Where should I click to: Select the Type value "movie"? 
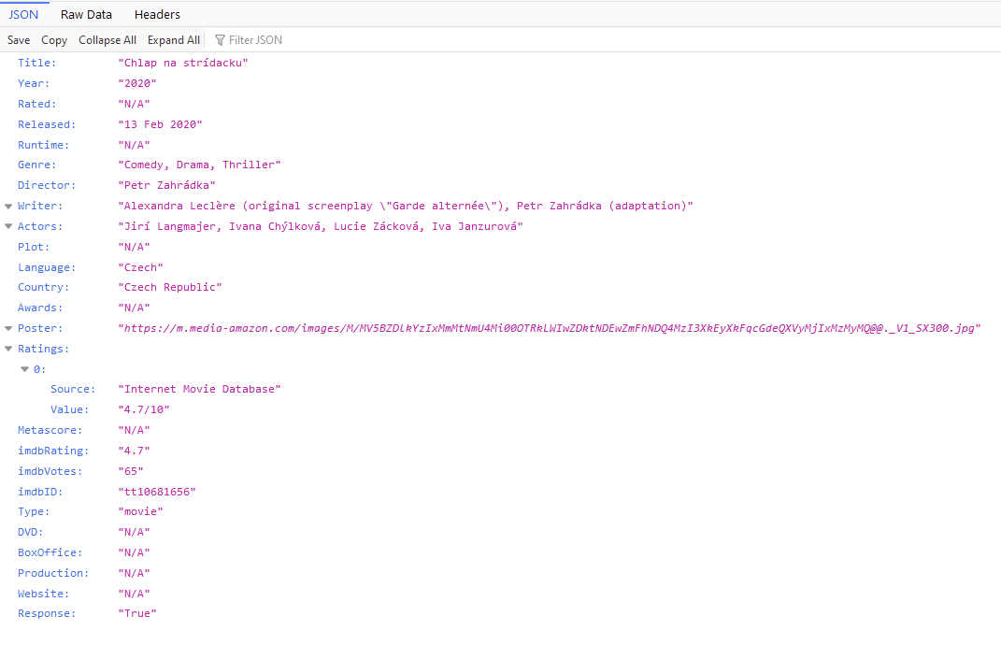140,511
